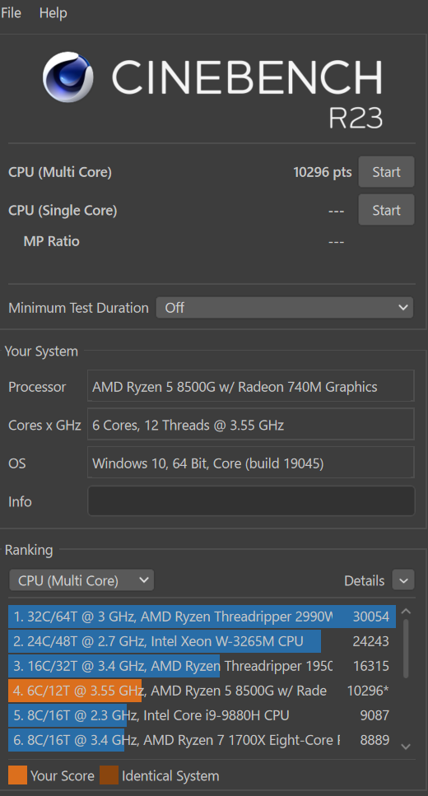This screenshot has height=796, width=428.
Task: Expand the ranking Details chevron button
Action: click(403, 580)
